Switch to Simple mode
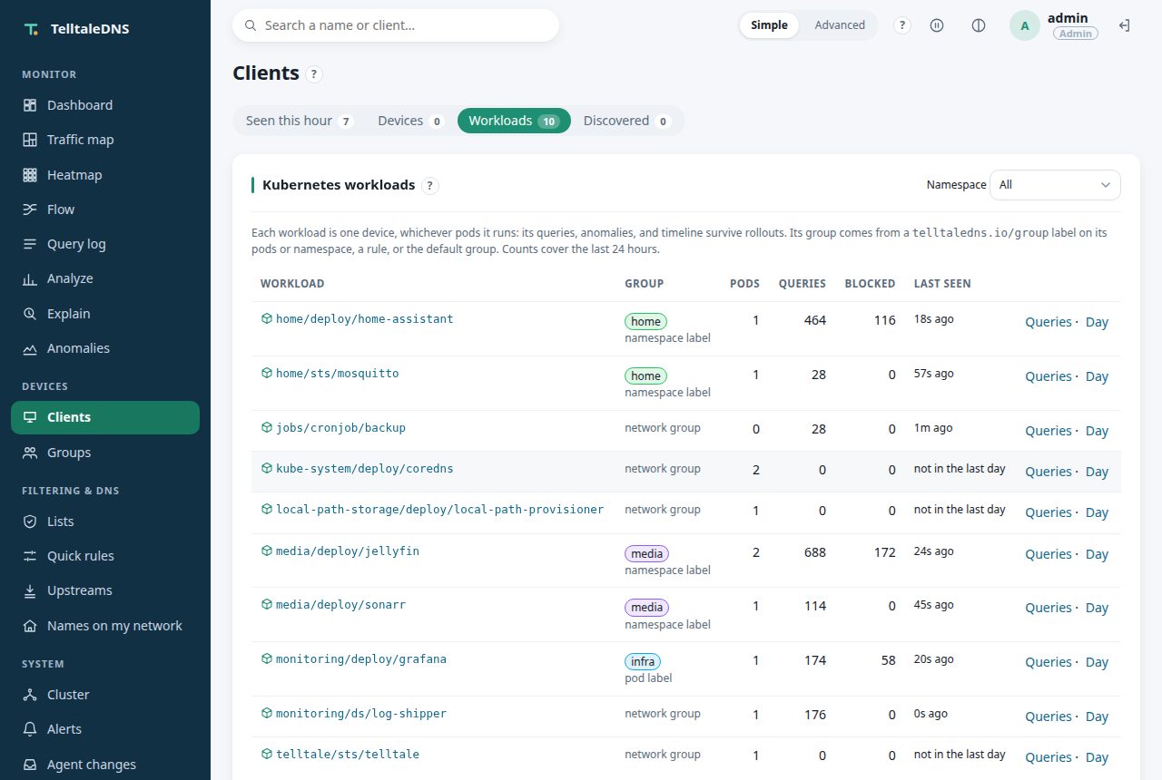 [x=769, y=25]
